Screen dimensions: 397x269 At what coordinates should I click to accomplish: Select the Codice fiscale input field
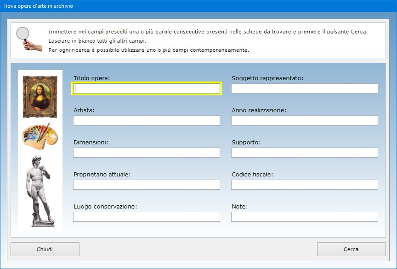coord(304,185)
